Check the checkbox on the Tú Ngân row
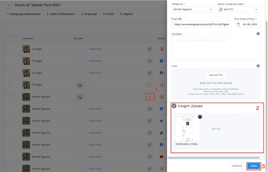Image resolution: width=268 pixels, height=172 pixels. pyautogui.click(x=11, y=85)
